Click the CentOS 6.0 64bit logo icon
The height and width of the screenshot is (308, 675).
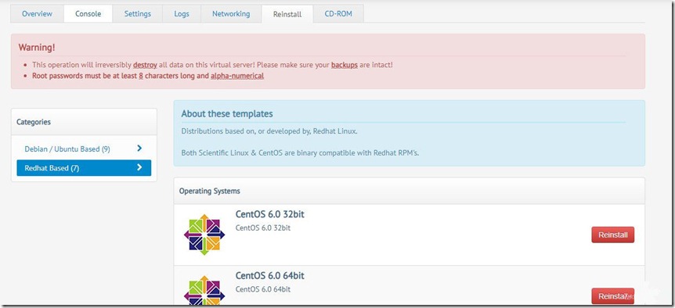204,289
